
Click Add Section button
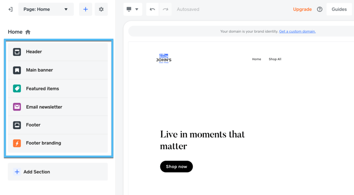tap(58, 172)
